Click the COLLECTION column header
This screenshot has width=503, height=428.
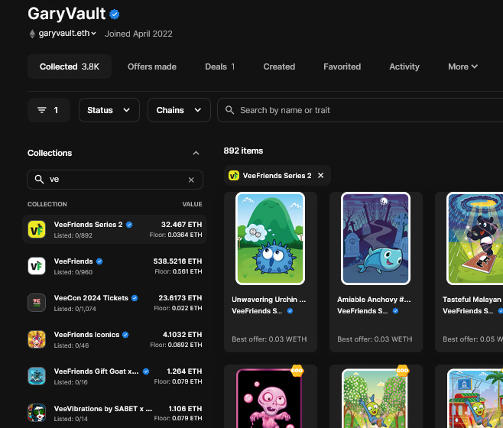click(47, 204)
